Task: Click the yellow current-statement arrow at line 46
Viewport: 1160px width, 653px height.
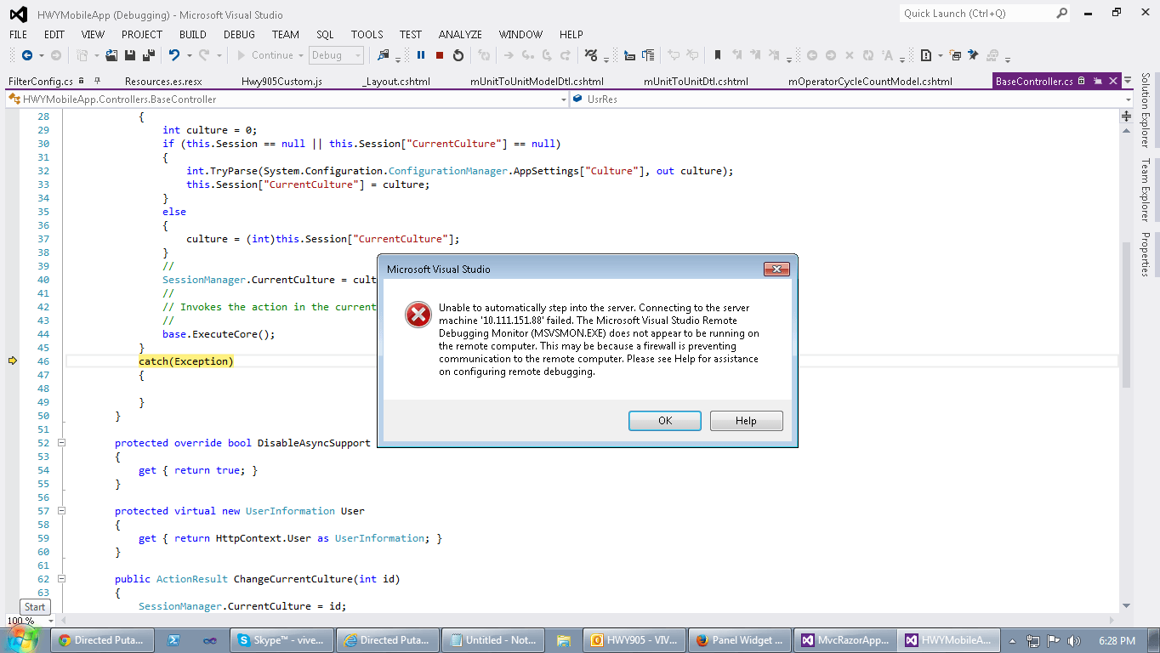Action: 13,361
